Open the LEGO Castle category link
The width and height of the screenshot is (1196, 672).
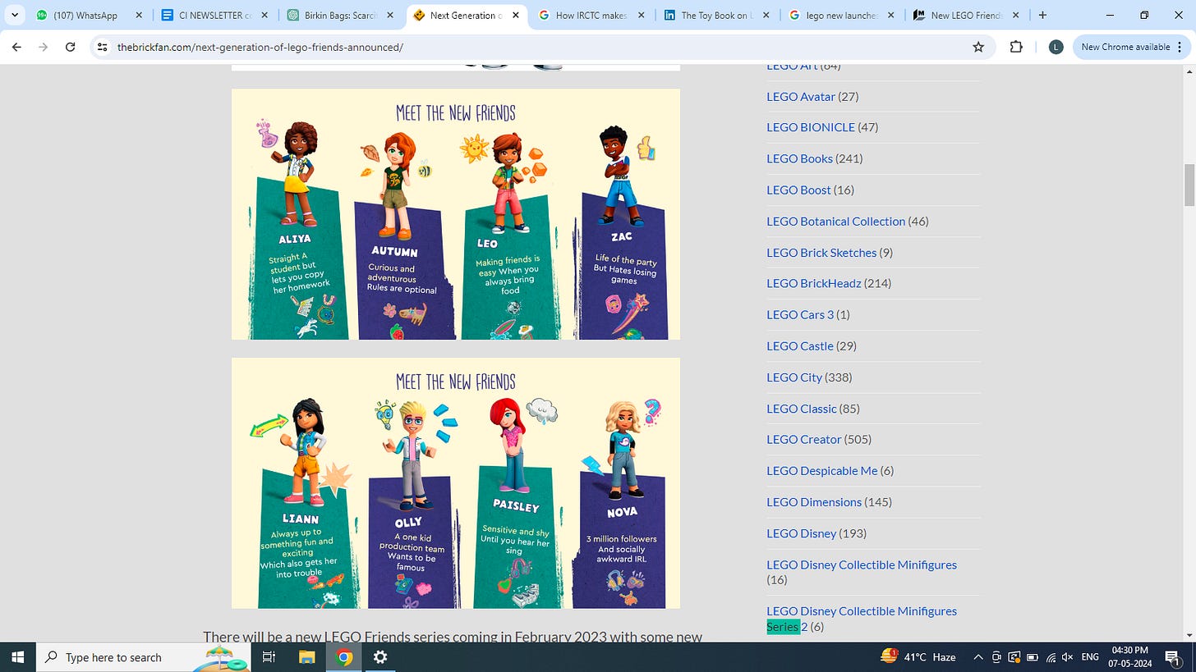click(x=799, y=345)
